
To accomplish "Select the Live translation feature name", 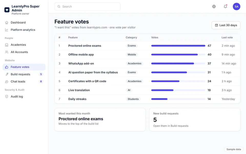I will coord(79,90).
